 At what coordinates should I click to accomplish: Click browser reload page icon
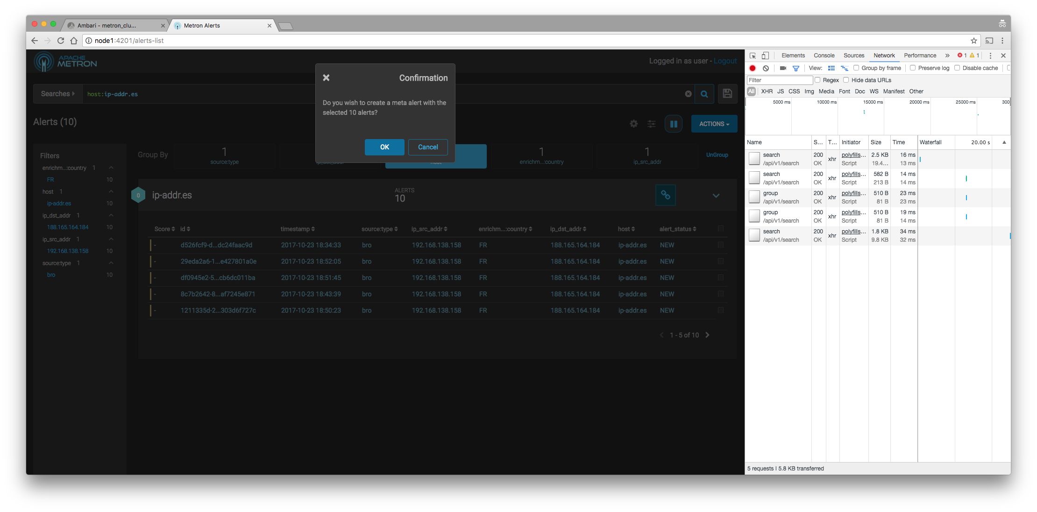click(x=61, y=41)
